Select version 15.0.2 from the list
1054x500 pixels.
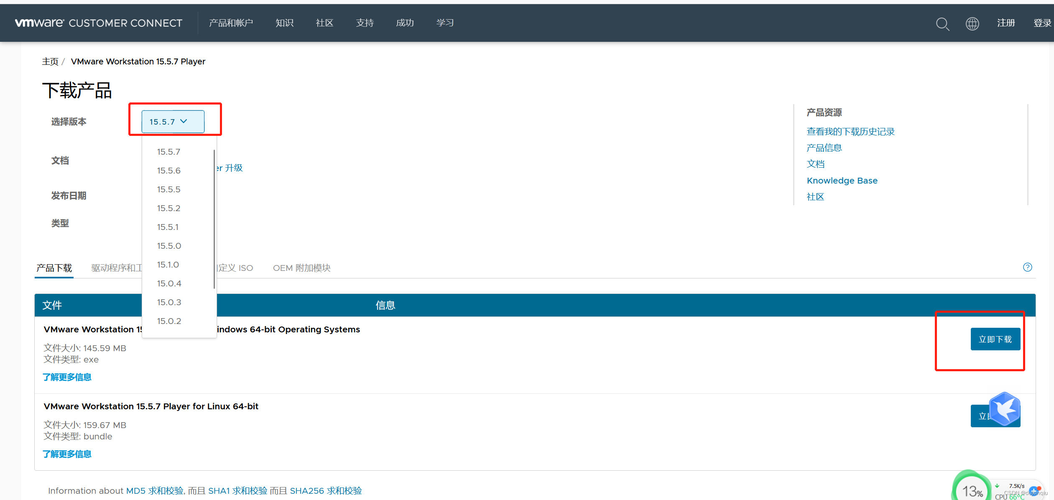click(x=169, y=321)
